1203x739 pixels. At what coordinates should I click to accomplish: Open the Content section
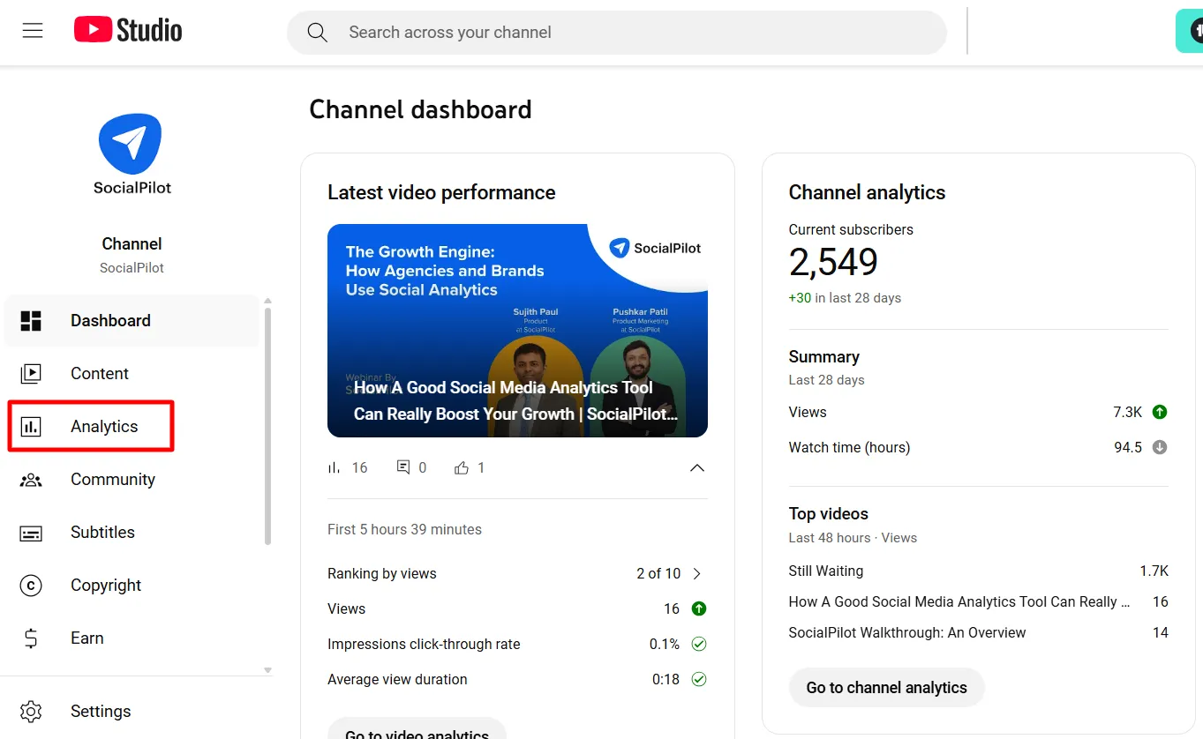(100, 373)
